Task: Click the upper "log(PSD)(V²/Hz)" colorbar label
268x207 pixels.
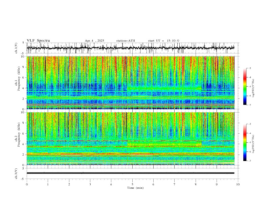Action: pyautogui.click(x=253, y=88)
